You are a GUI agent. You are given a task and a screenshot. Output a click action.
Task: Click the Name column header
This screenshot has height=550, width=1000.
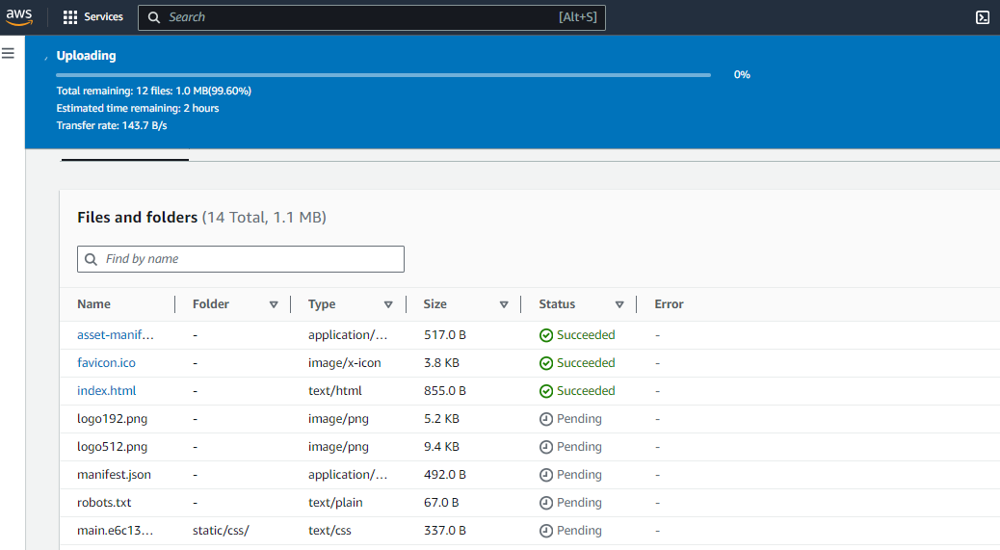(94, 304)
